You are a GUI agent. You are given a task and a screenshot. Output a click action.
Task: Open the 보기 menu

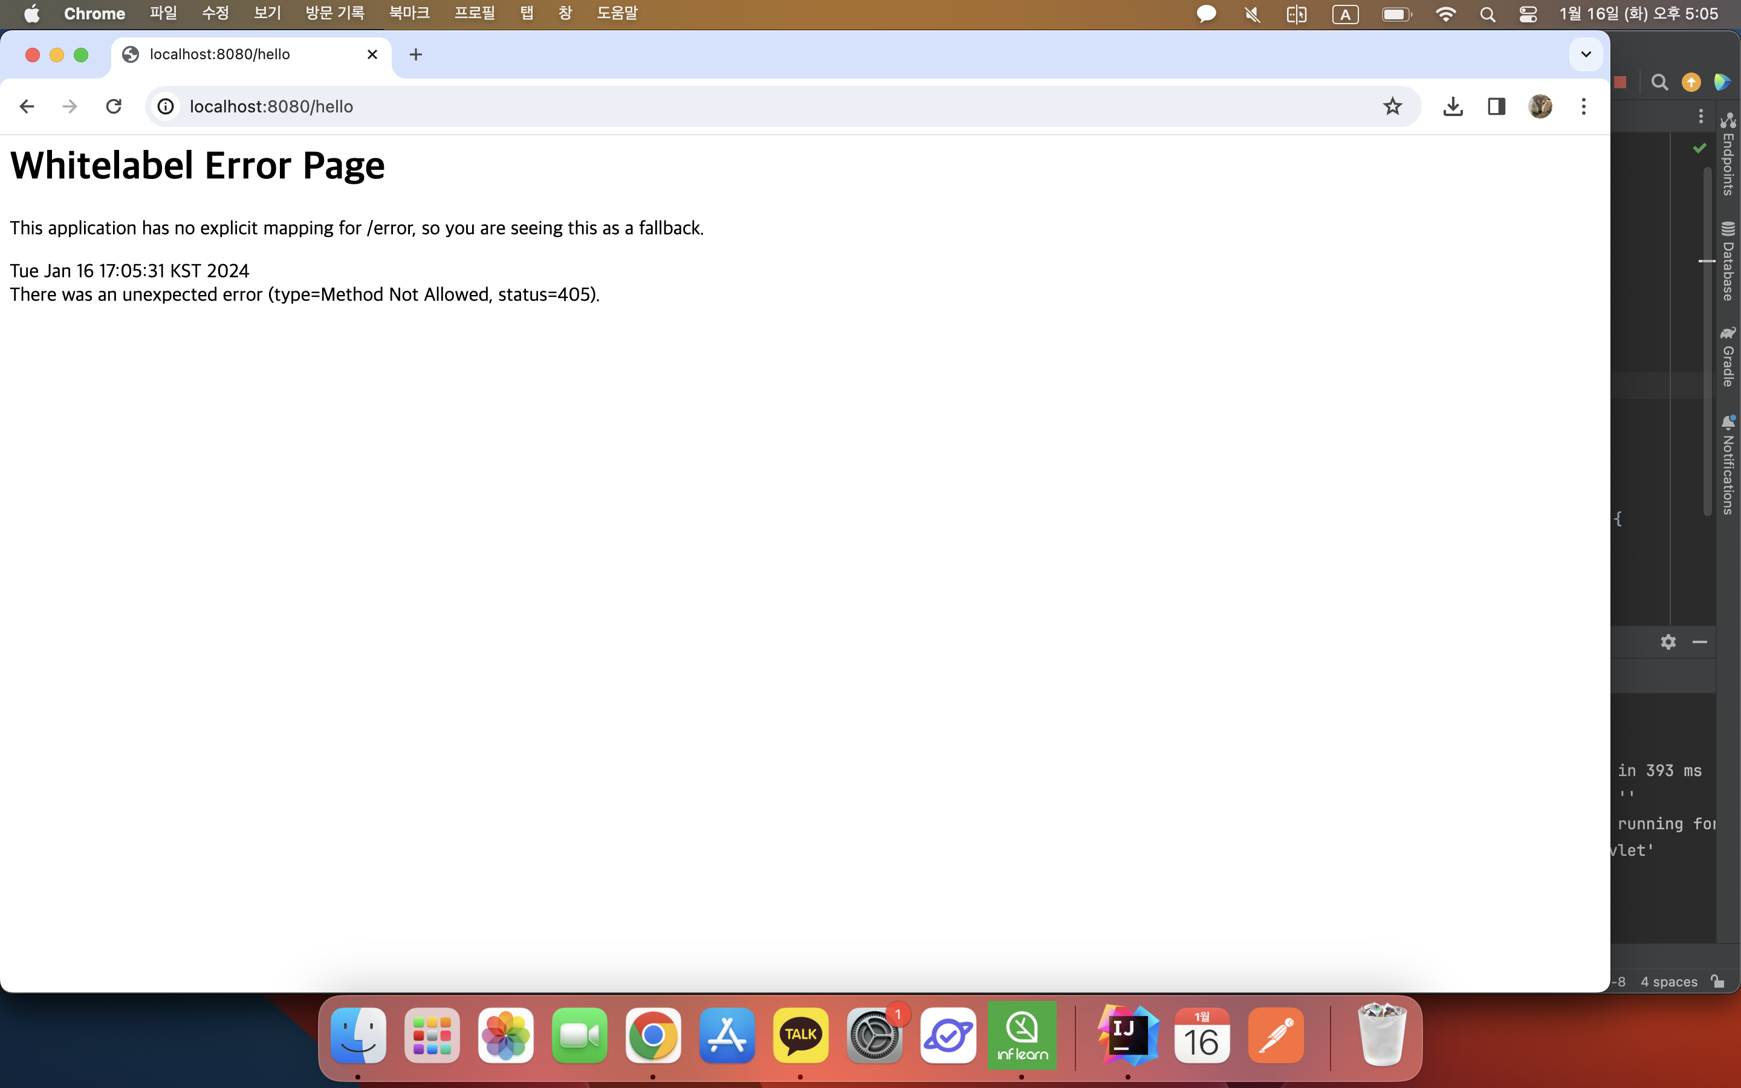(x=267, y=14)
